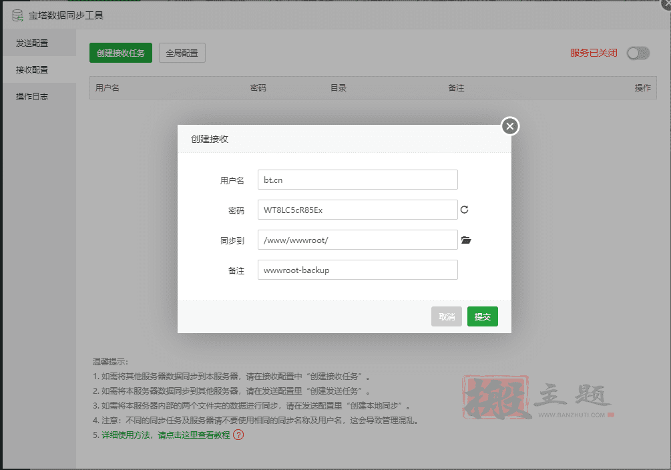Click the 创建接收任务 button

121,53
